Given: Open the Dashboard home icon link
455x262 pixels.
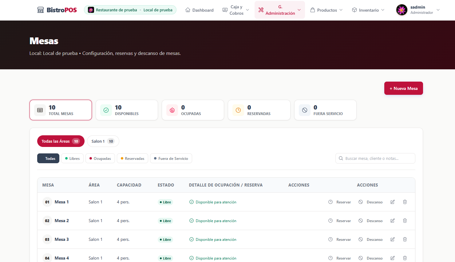Looking at the screenshot, I should (x=188, y=10).
